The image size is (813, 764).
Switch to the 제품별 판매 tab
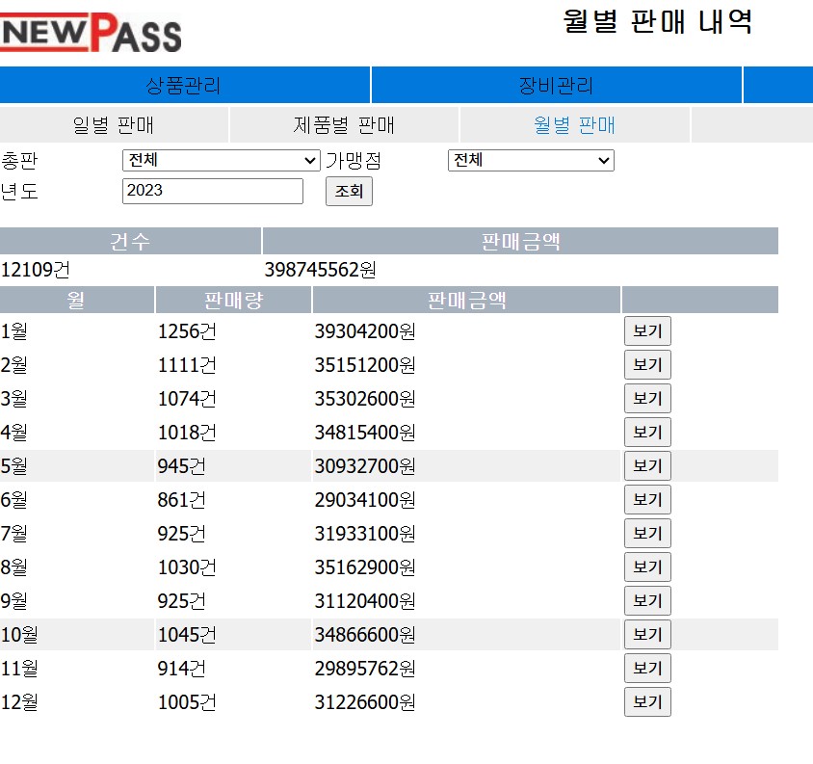tap(344, 125)
